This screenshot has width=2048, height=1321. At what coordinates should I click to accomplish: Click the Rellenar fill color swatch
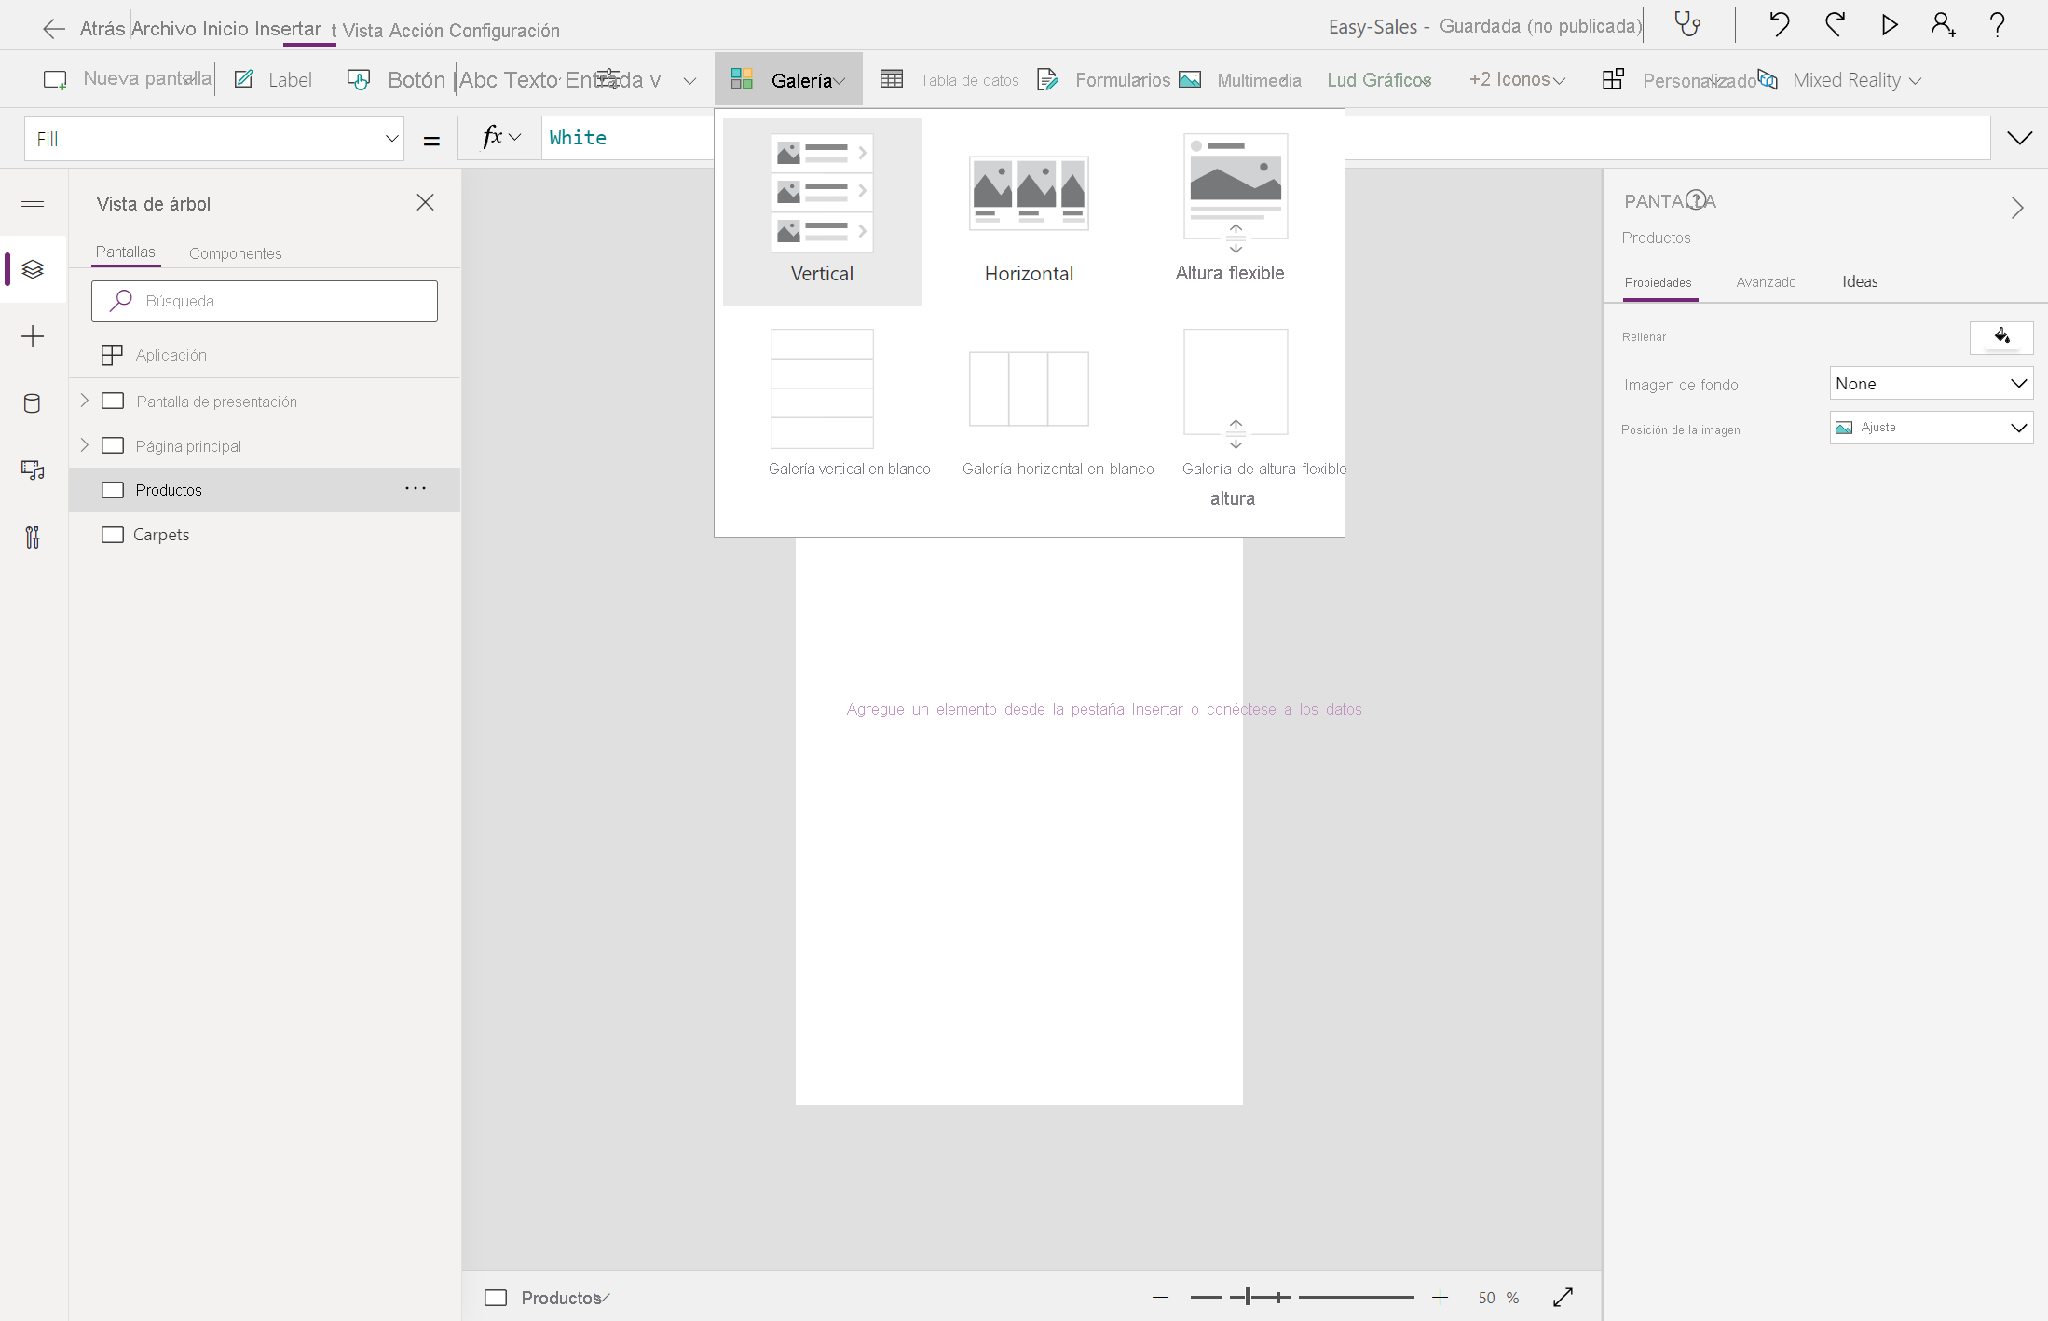click(x=2000, y=337)
